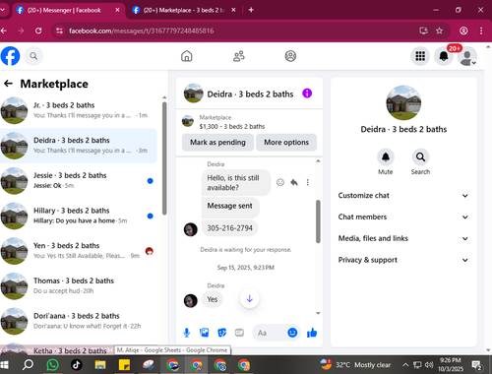Image resolution: width=492 pixels, height=374 pixels.
Task: Open the emoji picker in message box
Action: coord(292,333)
